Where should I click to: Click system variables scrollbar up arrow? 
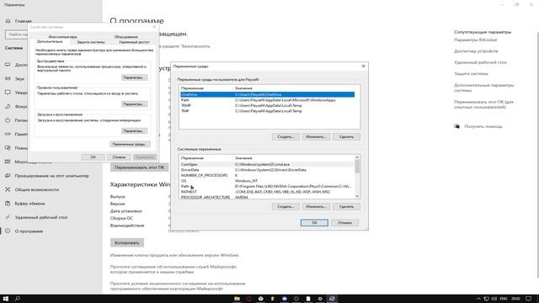pyautogui.click(x=357, y=157)
